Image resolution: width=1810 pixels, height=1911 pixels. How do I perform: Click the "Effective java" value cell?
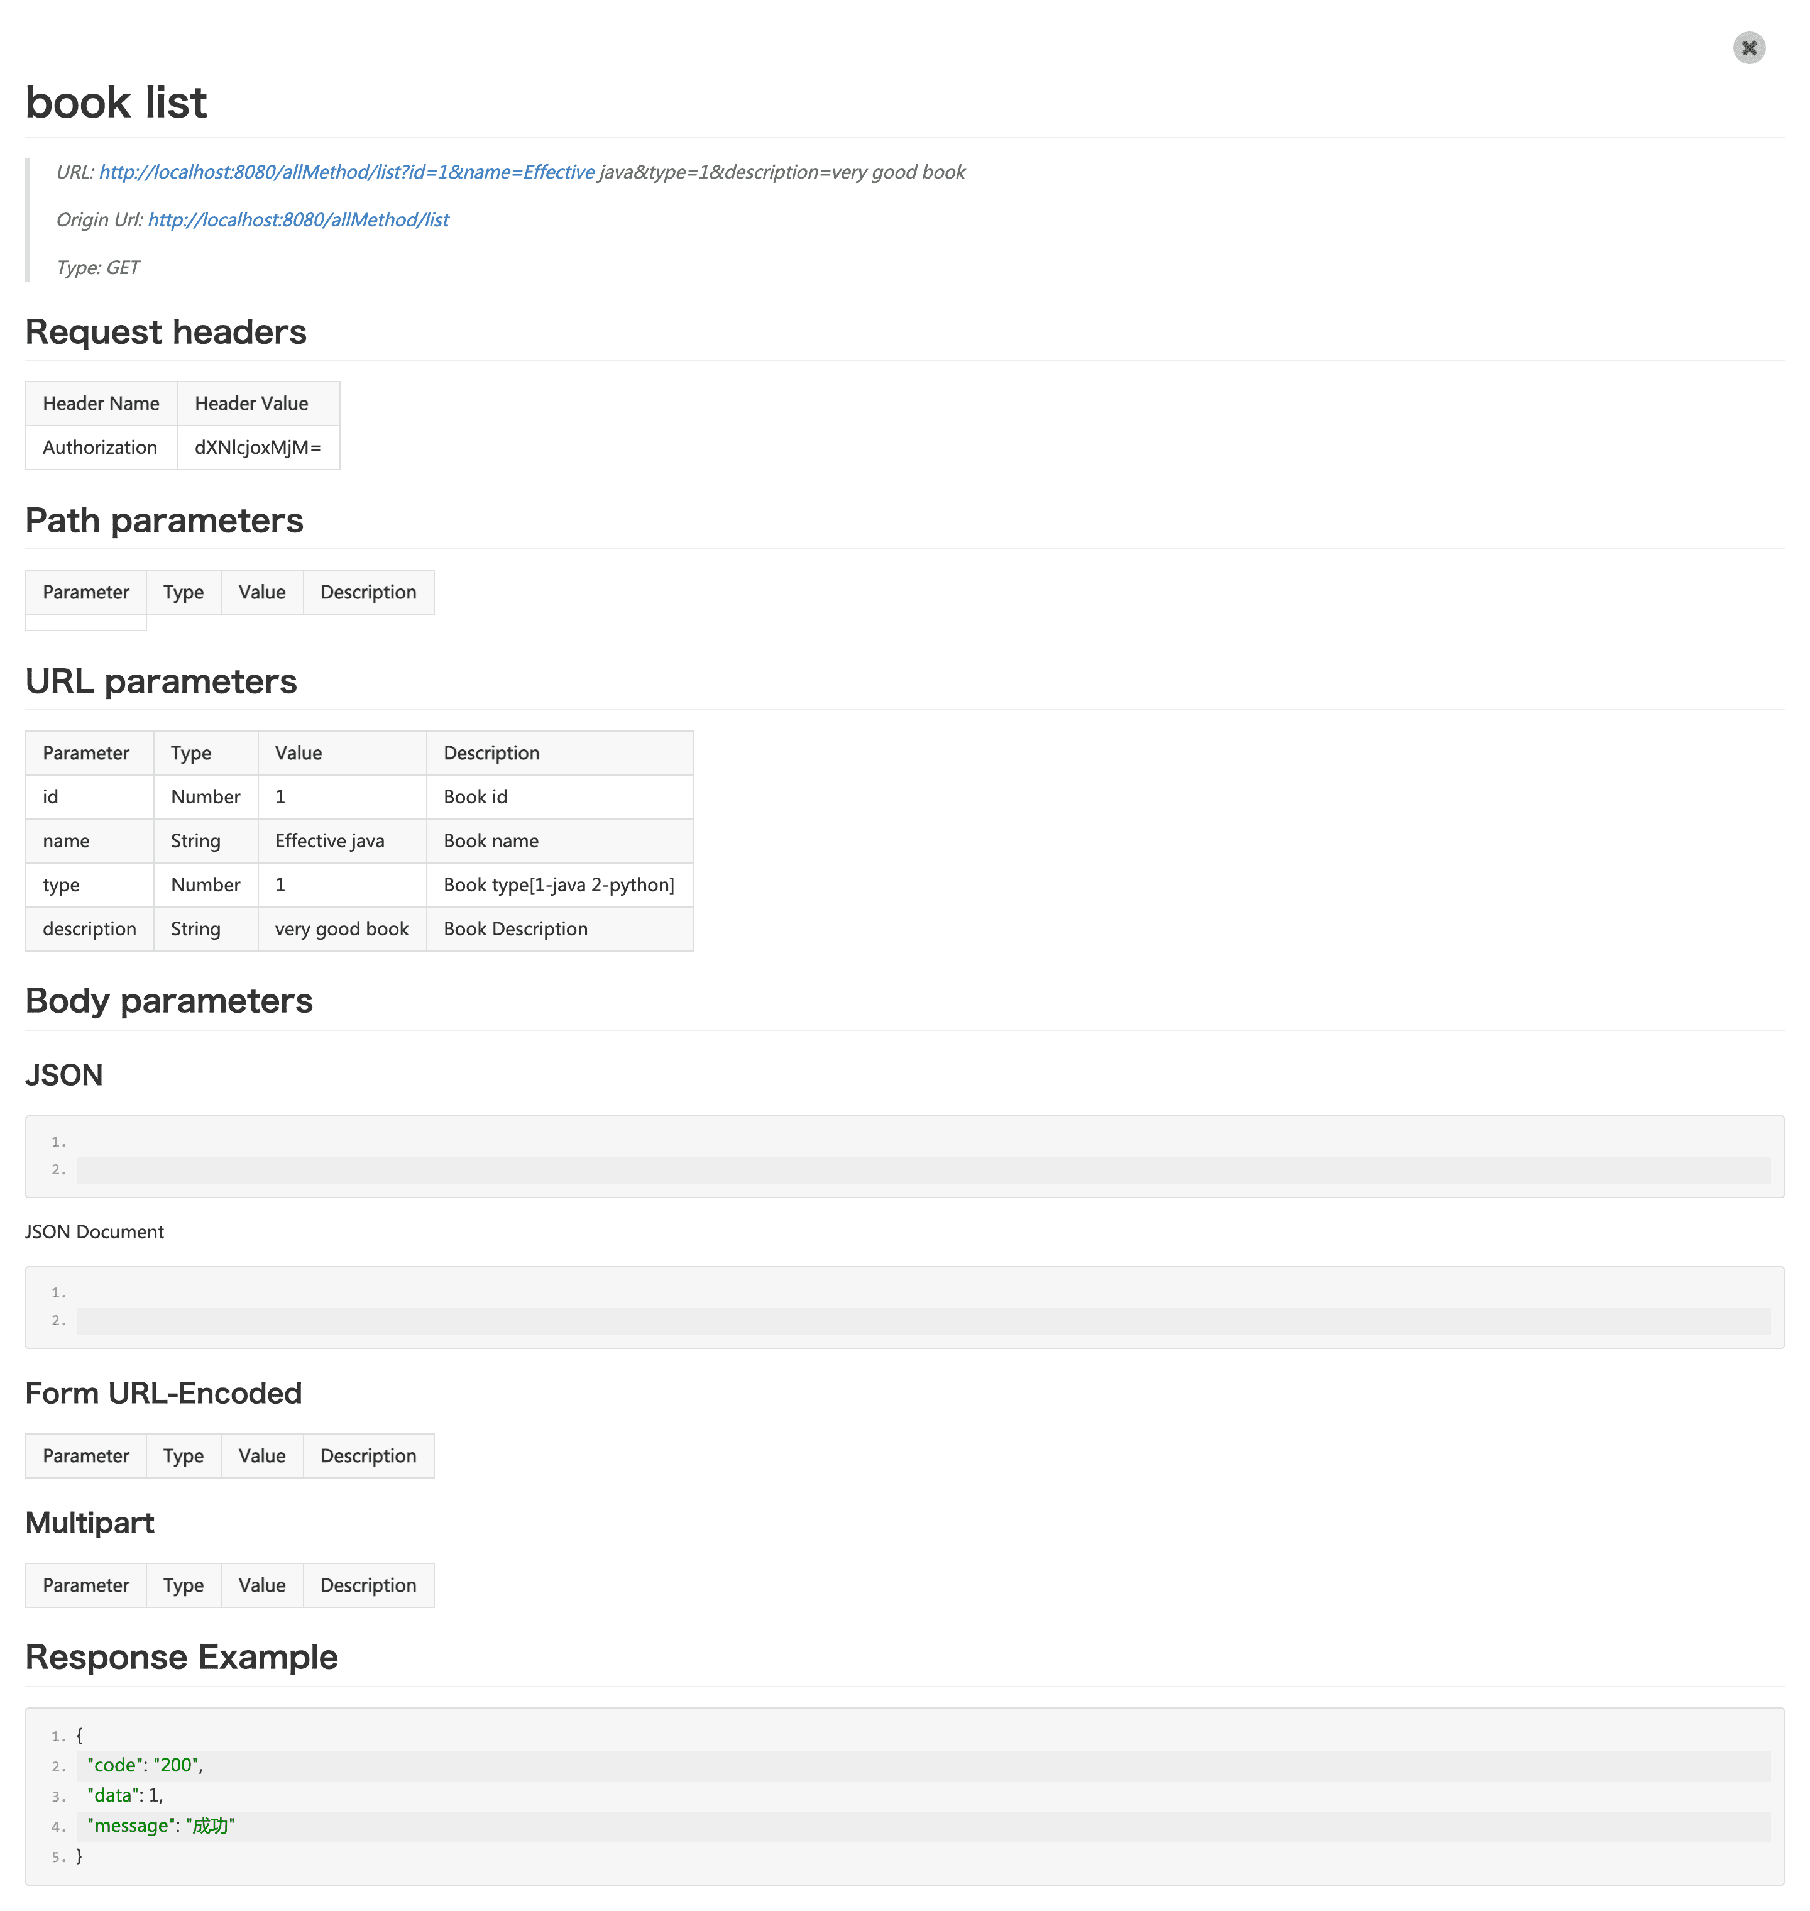[x=330, y=840]
